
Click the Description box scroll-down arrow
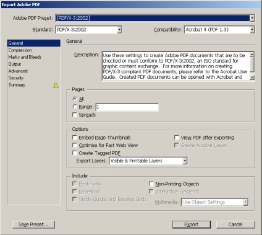(252, 78)
